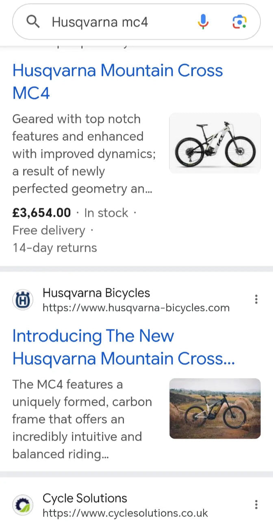This screenshot has height=528, width=273.
Task: Tap the magnifying glass search icon
Action: [x=33, y=22]
